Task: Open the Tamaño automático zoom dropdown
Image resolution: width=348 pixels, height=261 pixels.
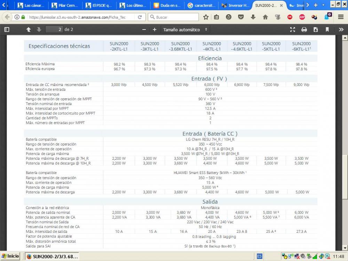Action: click(x=185, y=30)
